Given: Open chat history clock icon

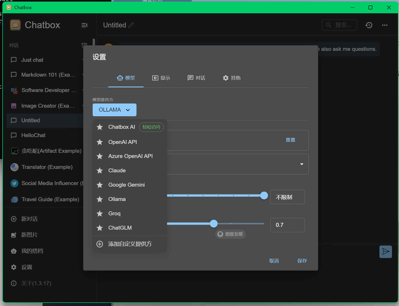Looking at the screenshot, I should [x=369, y=25].
